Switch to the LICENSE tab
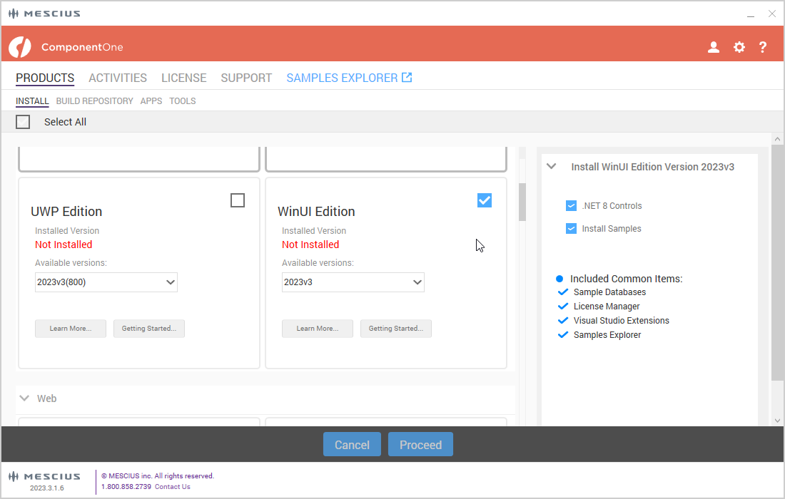Image resolution: width=785 pixels, height=499 pixels. coord(183,78)
